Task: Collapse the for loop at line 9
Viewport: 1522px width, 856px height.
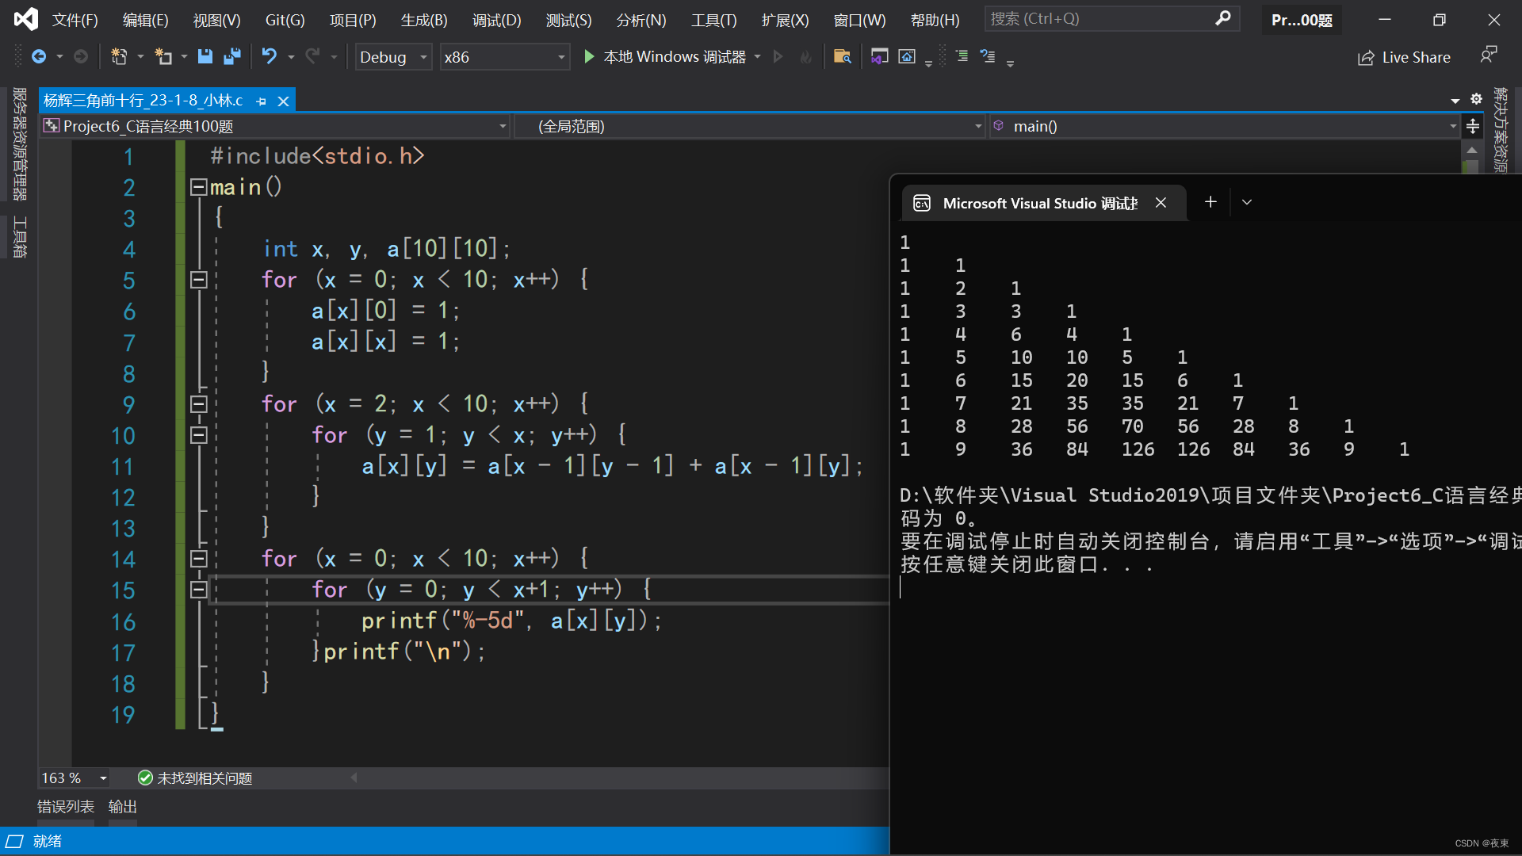Action: 198,404
